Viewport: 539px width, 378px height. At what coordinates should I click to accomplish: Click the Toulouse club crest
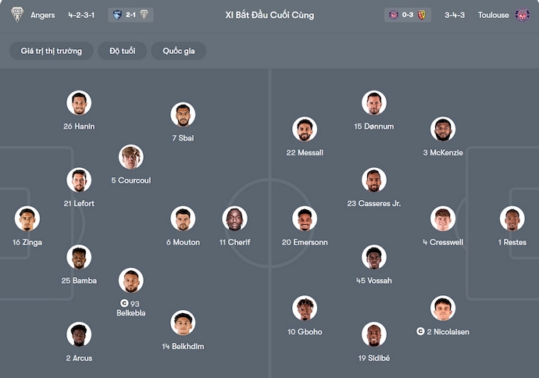click(x=522, y=15)
